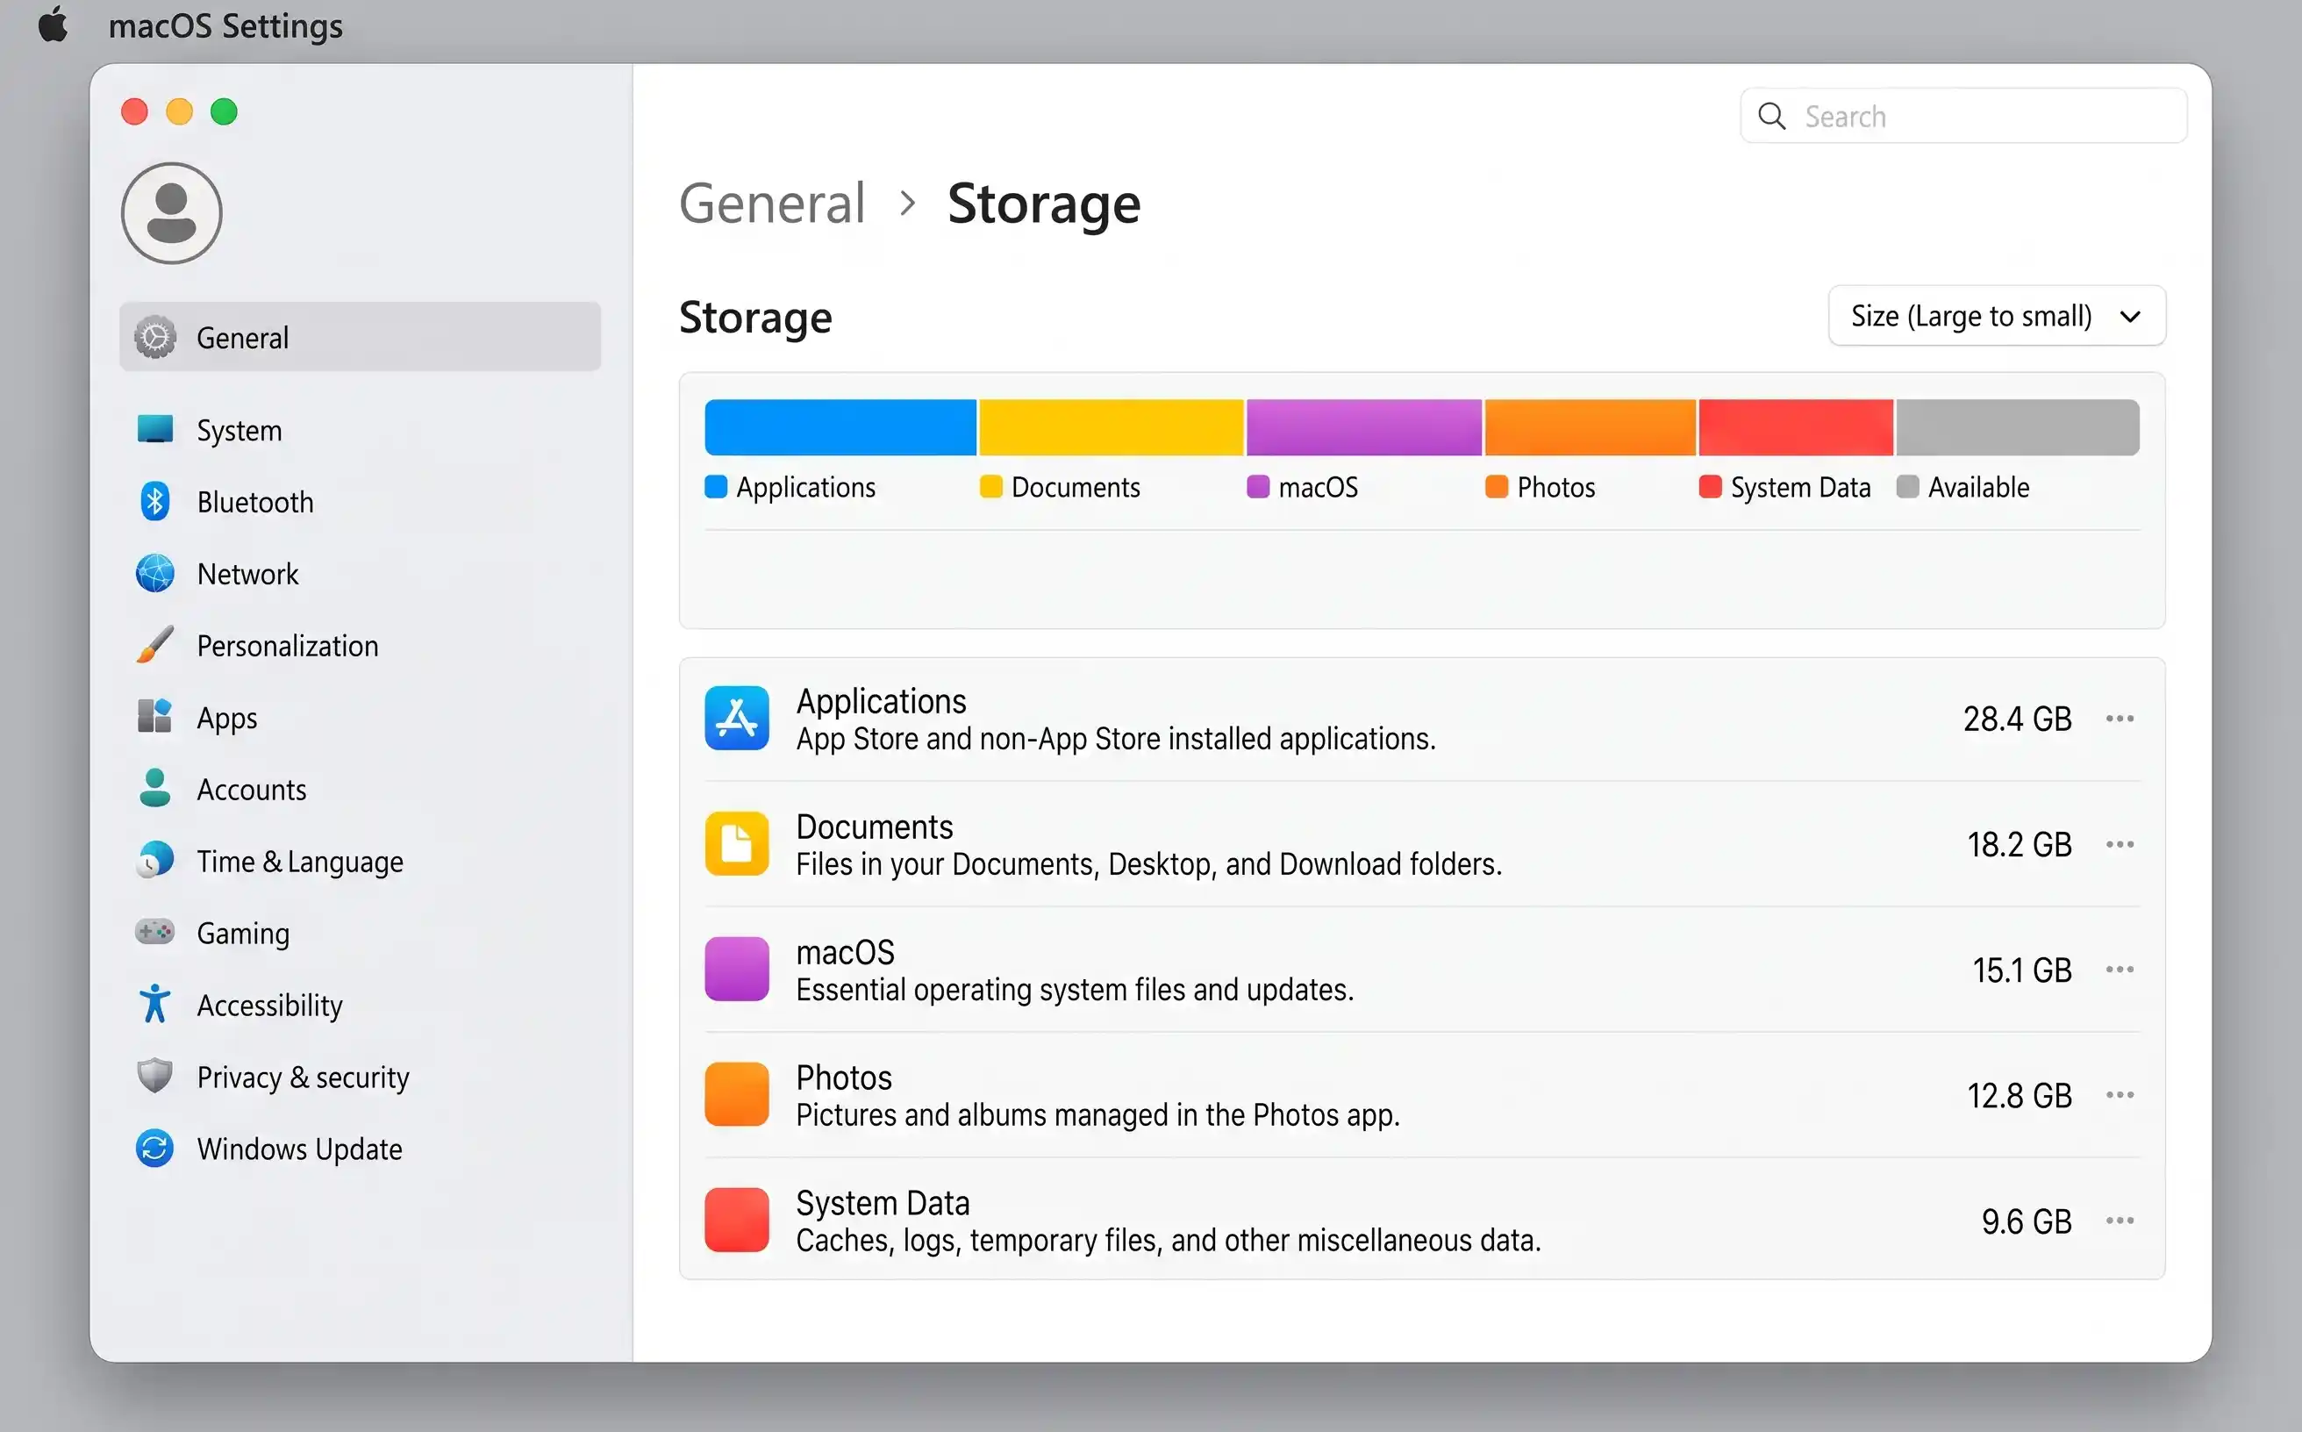Click the Storage breadcrumb title

click(x=1043, y=203)
